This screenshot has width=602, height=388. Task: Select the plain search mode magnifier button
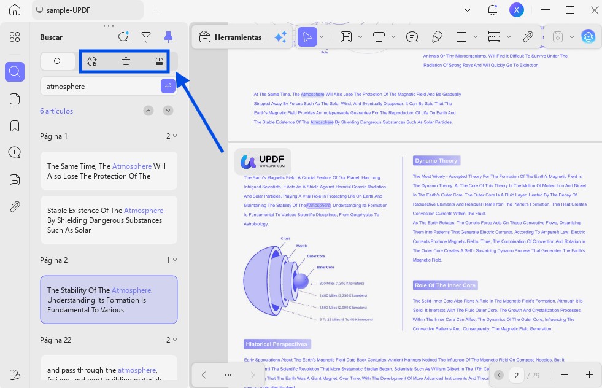point(58,61)
